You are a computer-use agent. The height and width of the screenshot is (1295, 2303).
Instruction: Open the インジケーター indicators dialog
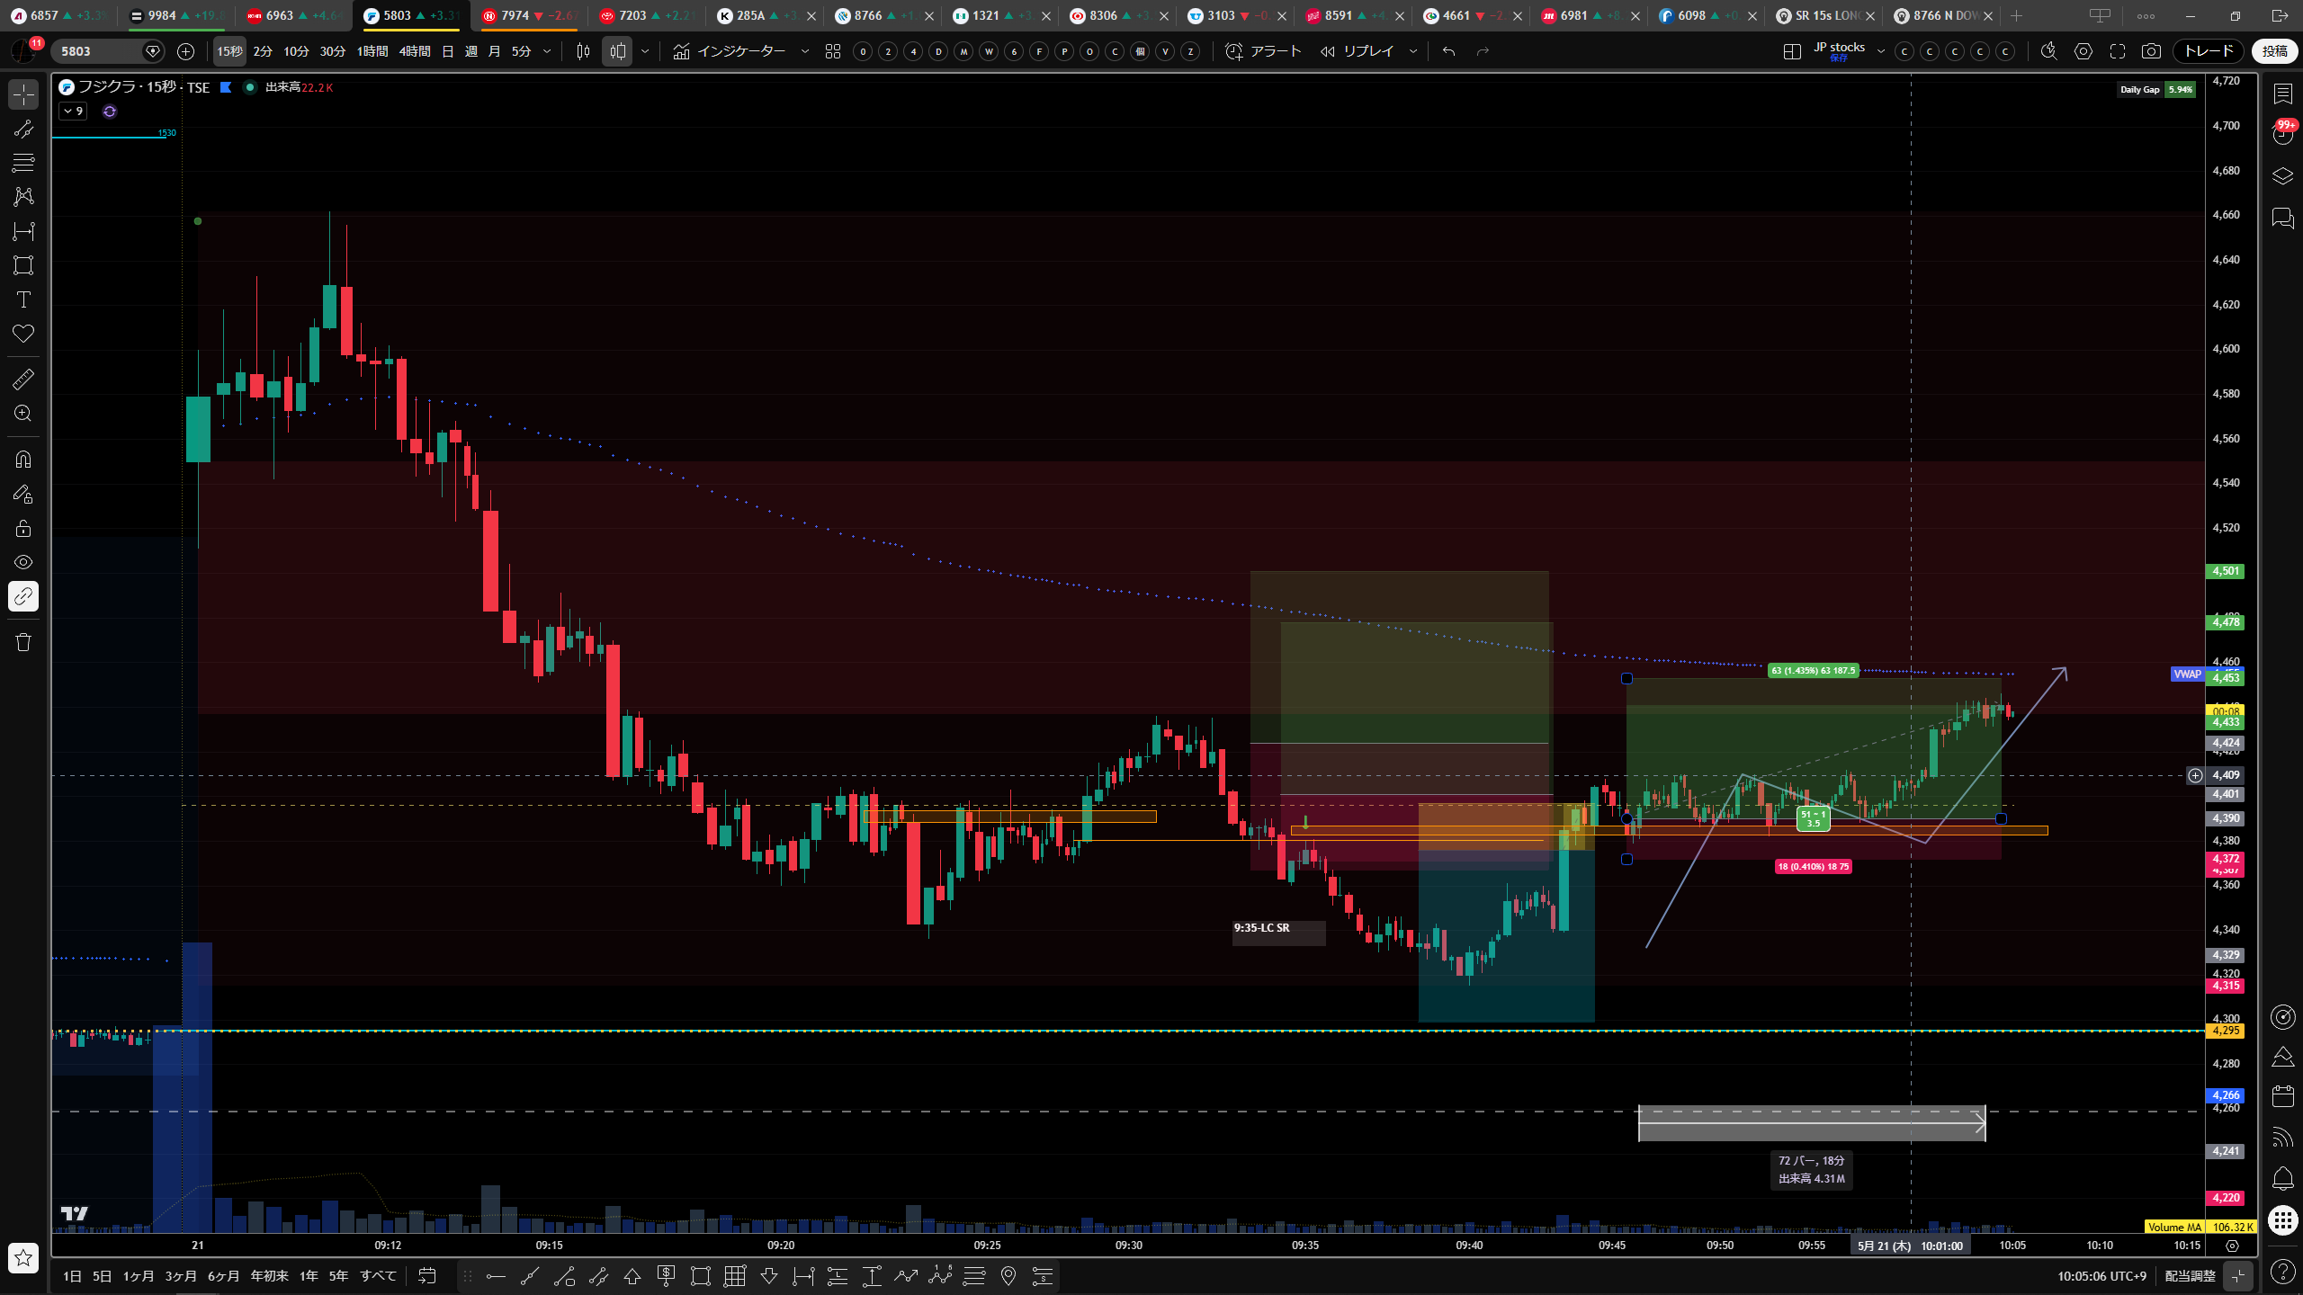(x=730, y=51)
